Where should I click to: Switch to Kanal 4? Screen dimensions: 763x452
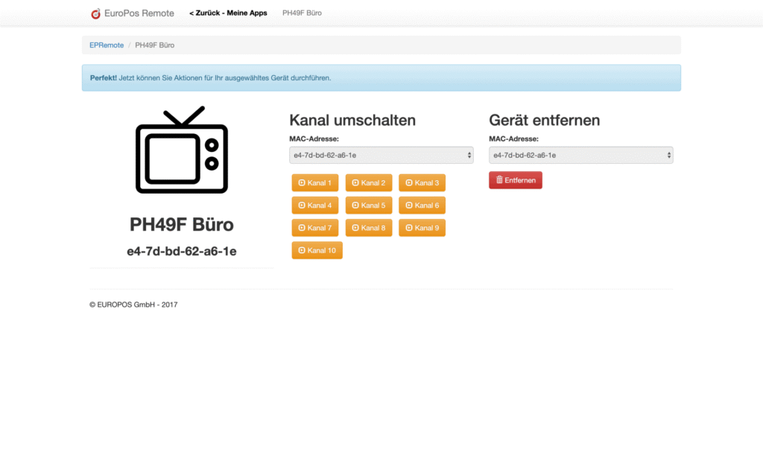coord(315,206)
